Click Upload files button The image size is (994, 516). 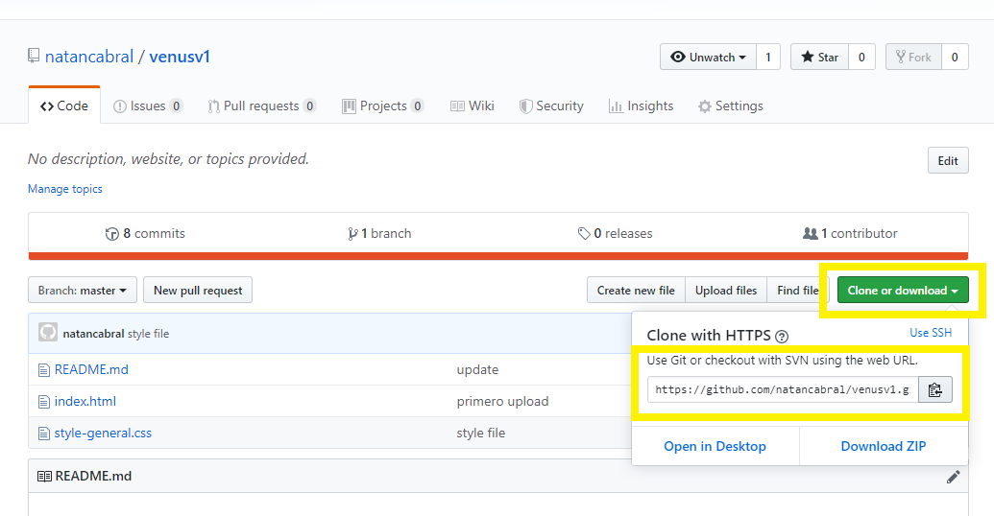click(726, 290)
